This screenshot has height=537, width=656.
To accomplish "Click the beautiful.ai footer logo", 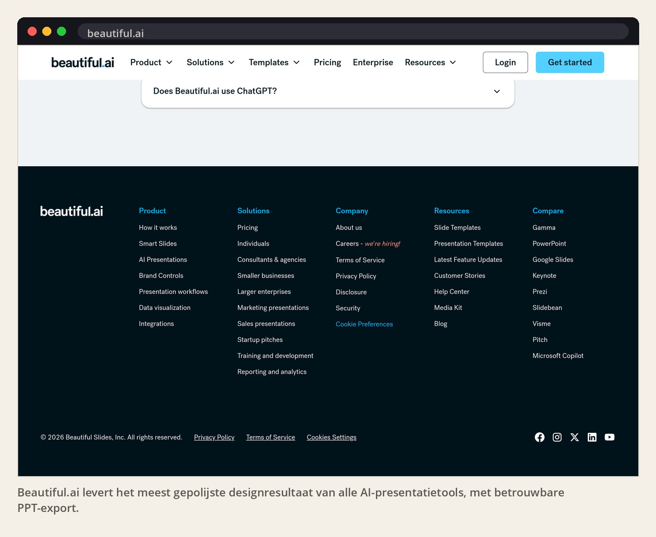I will [72, 211].
